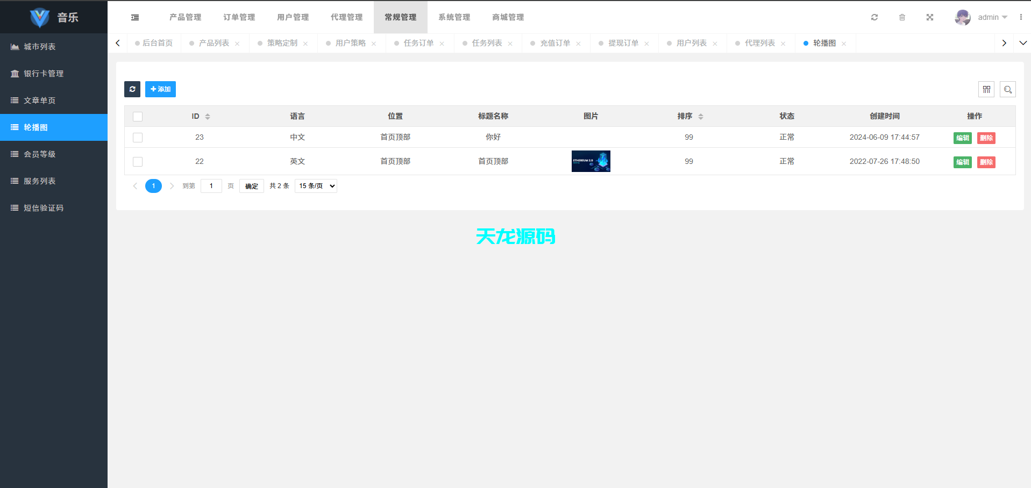Click the 添加 button to add a banner

coord(160,89)
